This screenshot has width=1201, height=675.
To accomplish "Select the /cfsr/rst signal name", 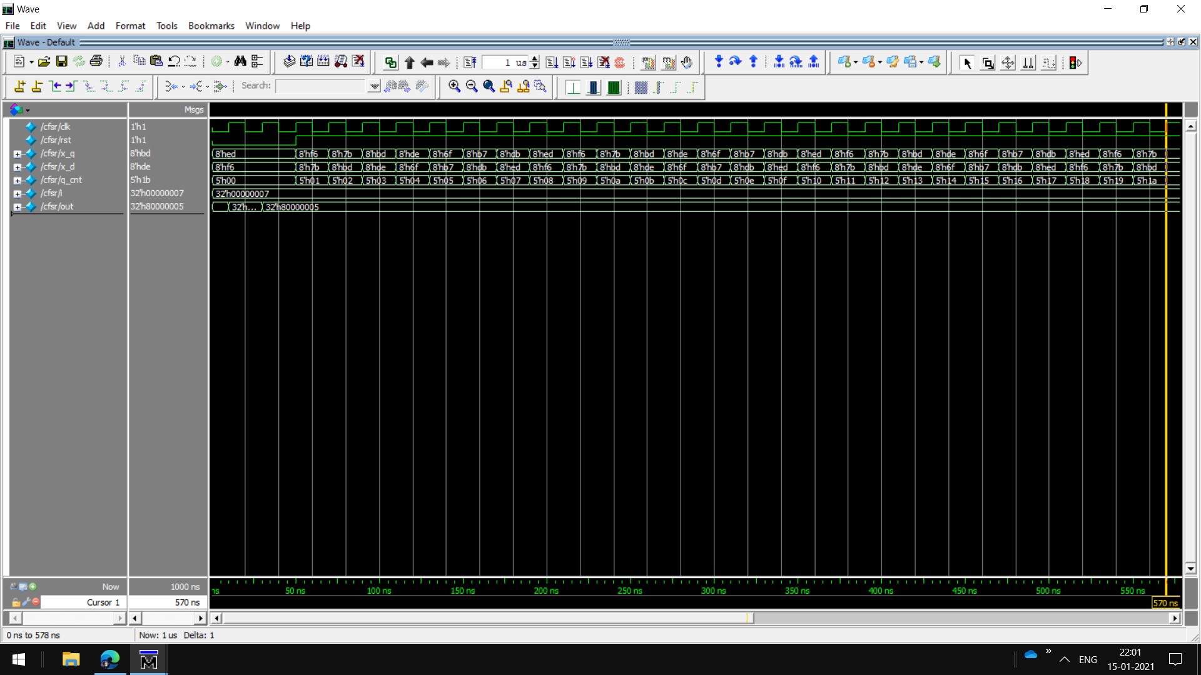I will (56, 140).
